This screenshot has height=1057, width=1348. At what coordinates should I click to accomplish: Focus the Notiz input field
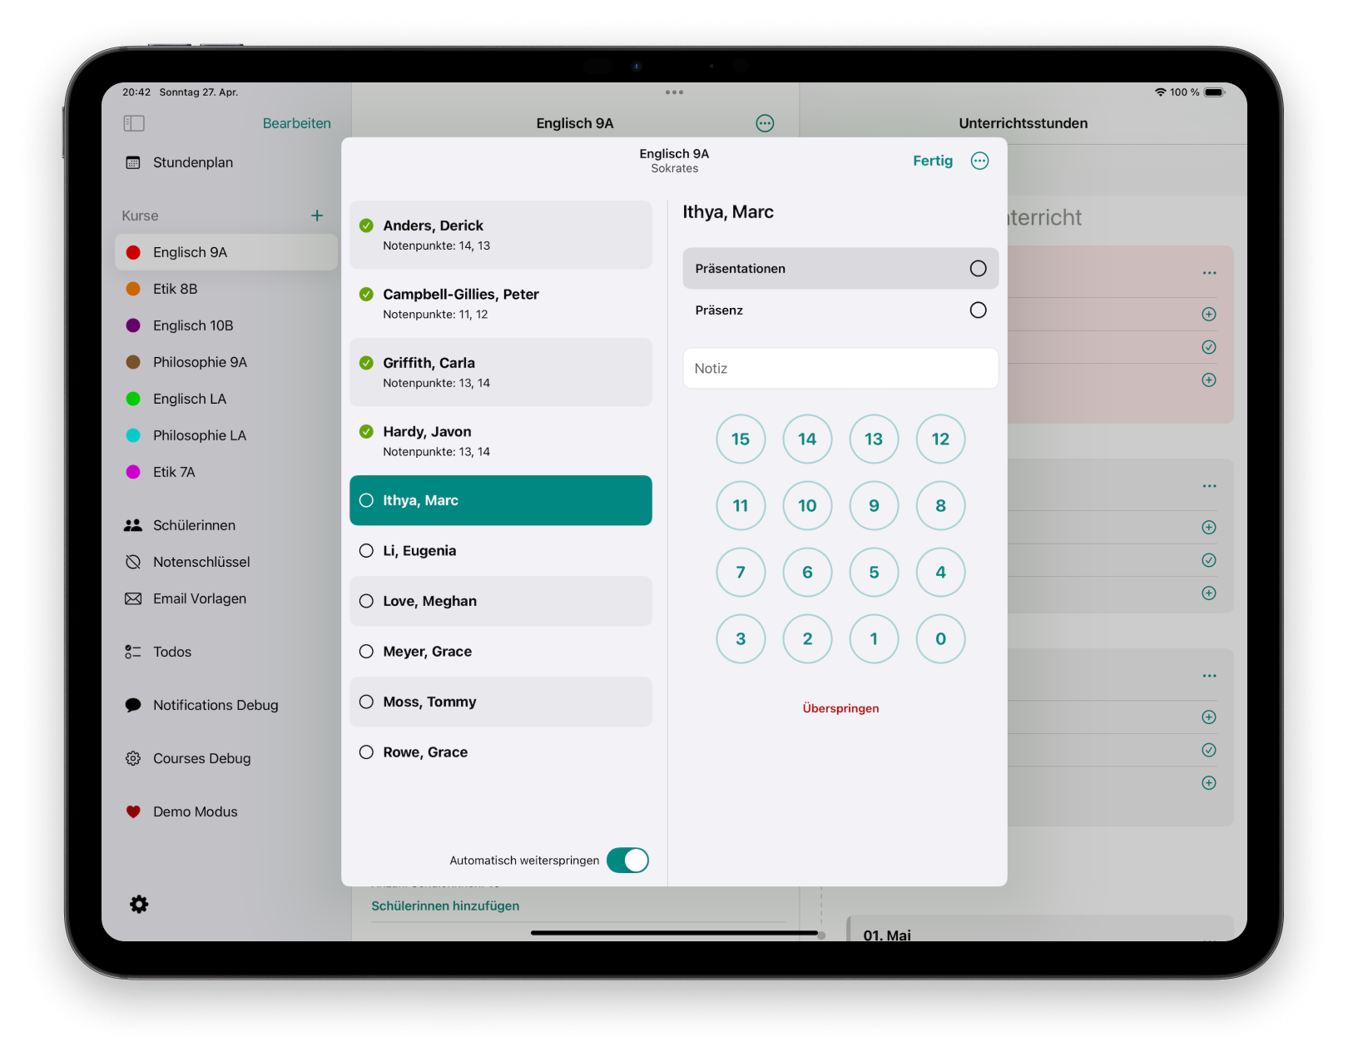(840, 368)
